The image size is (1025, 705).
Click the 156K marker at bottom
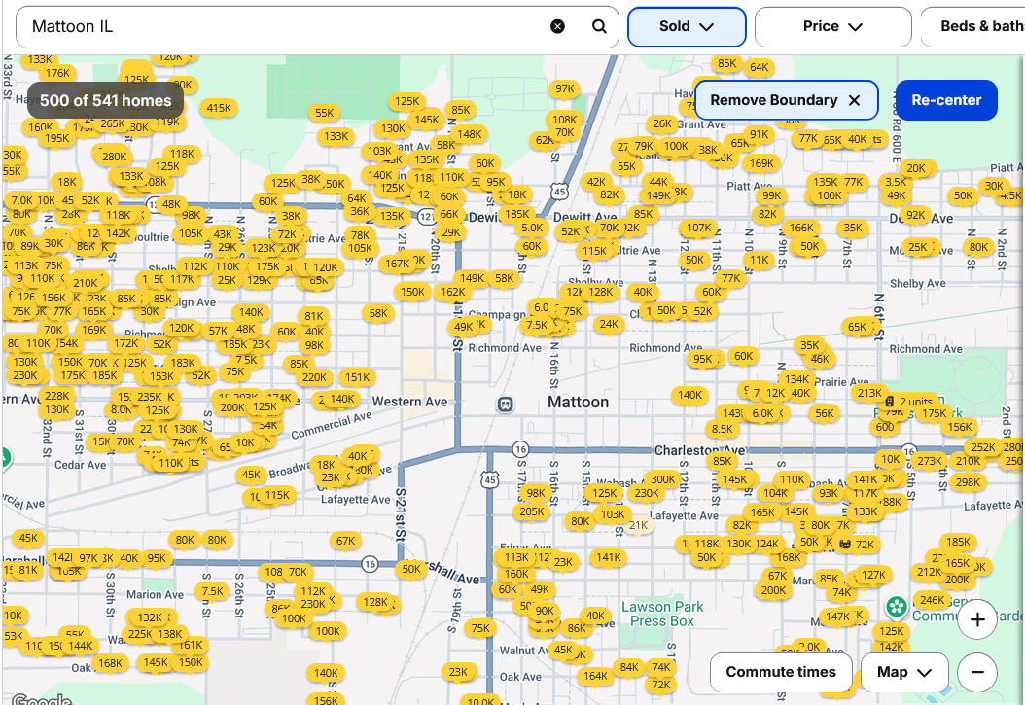click(326, 699)
